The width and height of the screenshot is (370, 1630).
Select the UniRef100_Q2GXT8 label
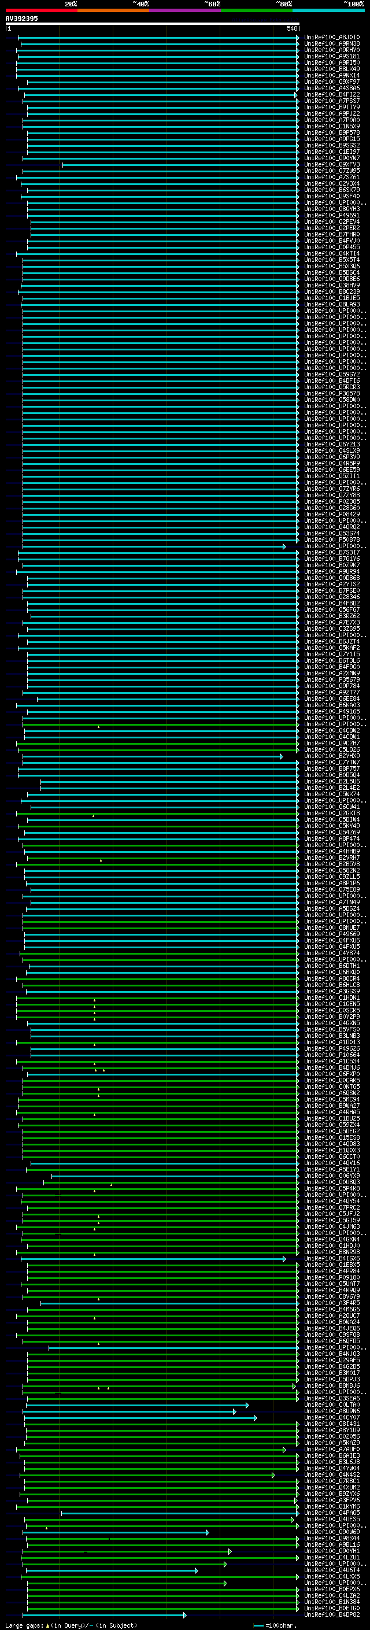[x=332, y=813]
